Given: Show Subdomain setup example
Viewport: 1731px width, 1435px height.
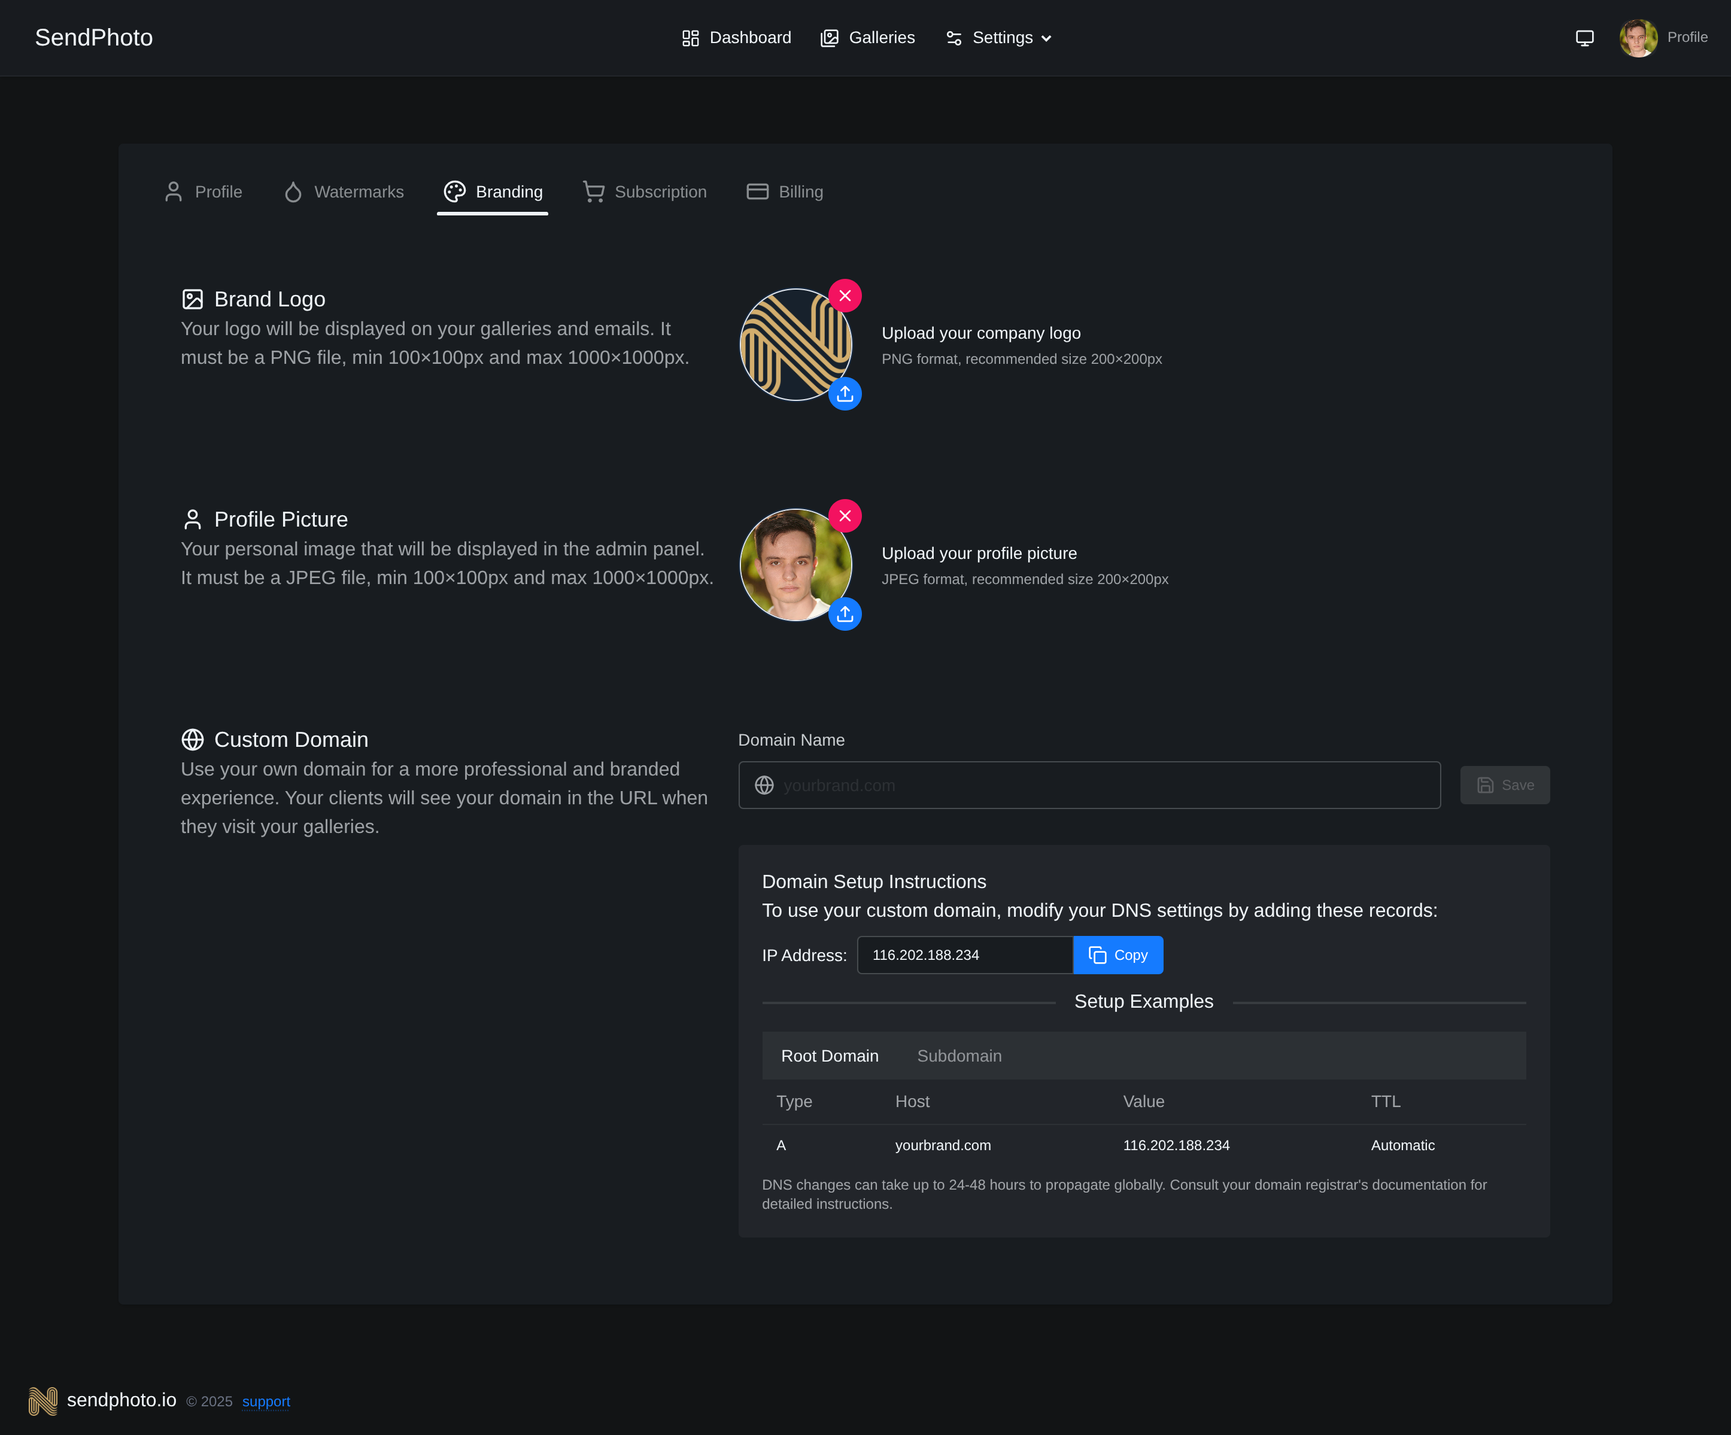Looking at the screenshot, I should pyautogui.click(x=959, y=1056).
